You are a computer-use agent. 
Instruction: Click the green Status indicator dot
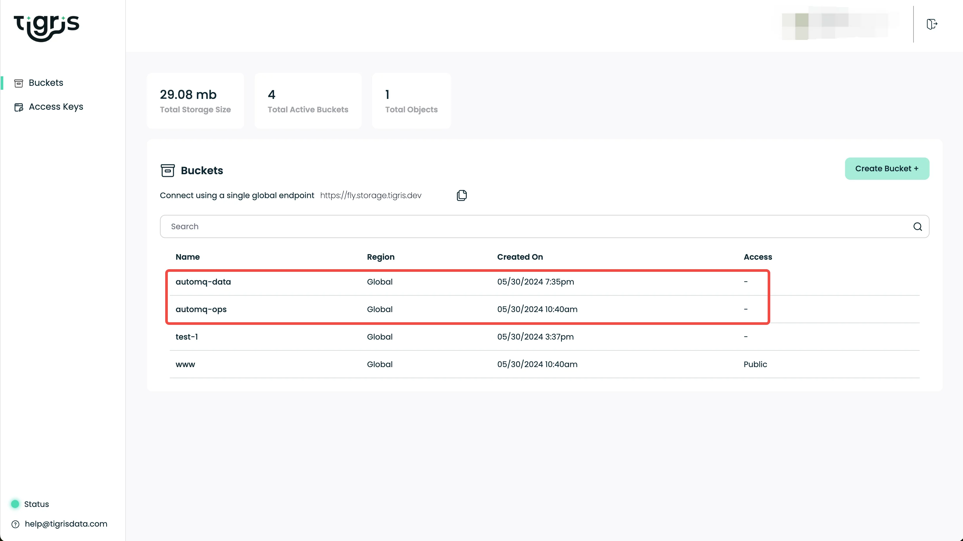15,504
